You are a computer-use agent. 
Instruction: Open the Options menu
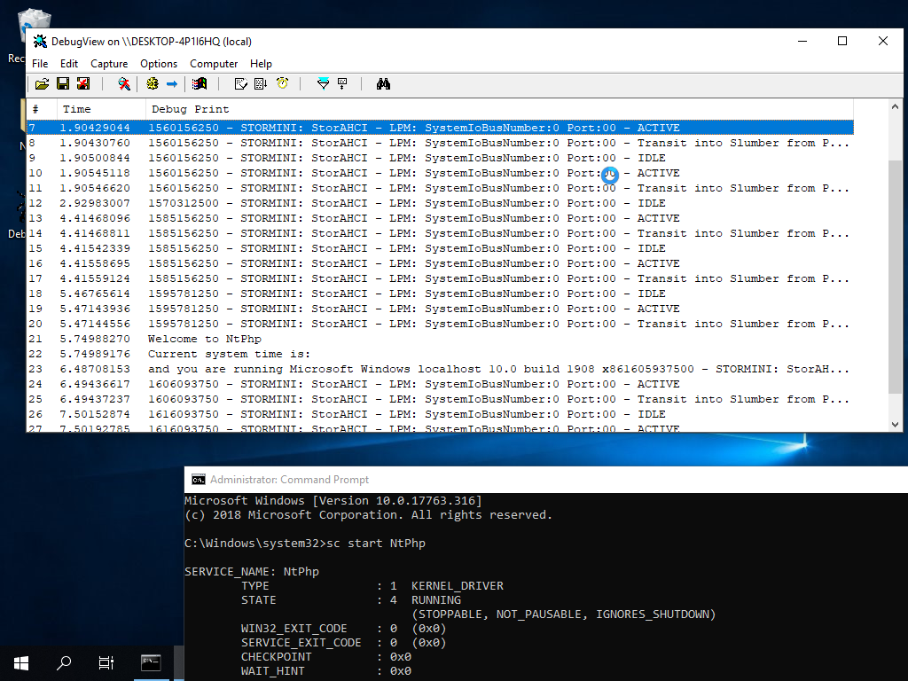[x=159, y=64]
